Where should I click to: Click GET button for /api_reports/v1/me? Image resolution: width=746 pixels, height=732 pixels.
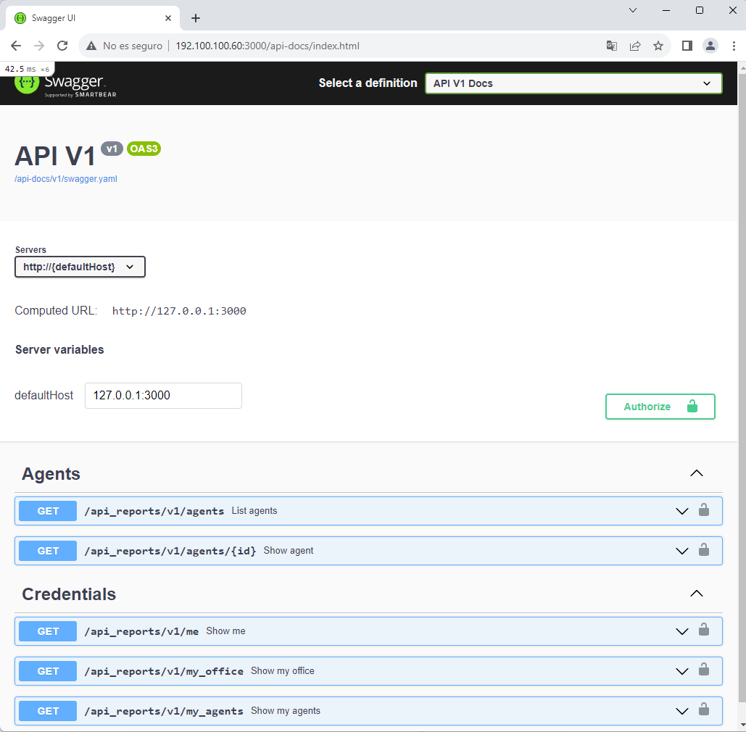48,631
